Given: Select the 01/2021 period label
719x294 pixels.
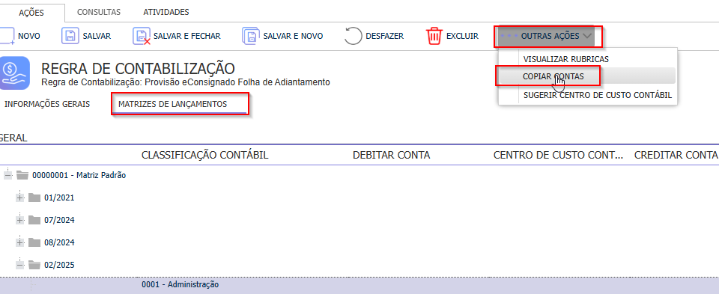Looking at the screenshot, I should [59, 197].
